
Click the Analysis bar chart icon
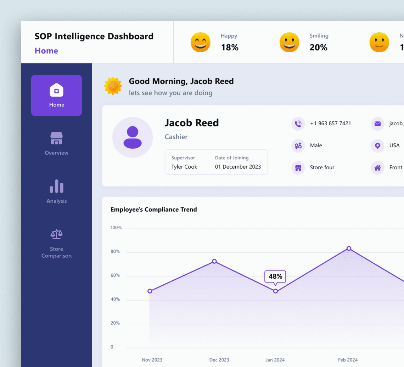56,186
